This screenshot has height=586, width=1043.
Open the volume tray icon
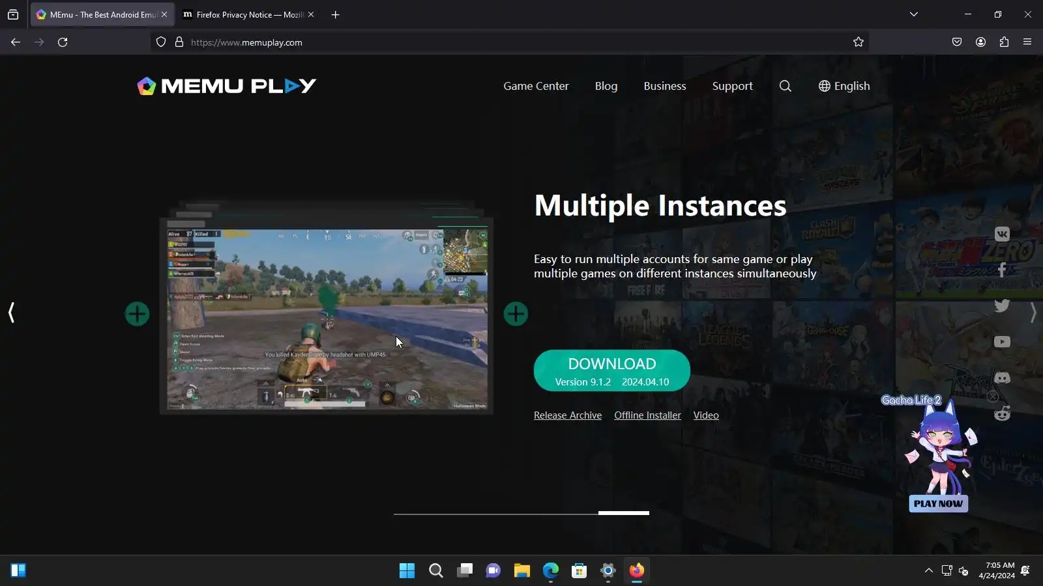point(963,571)
